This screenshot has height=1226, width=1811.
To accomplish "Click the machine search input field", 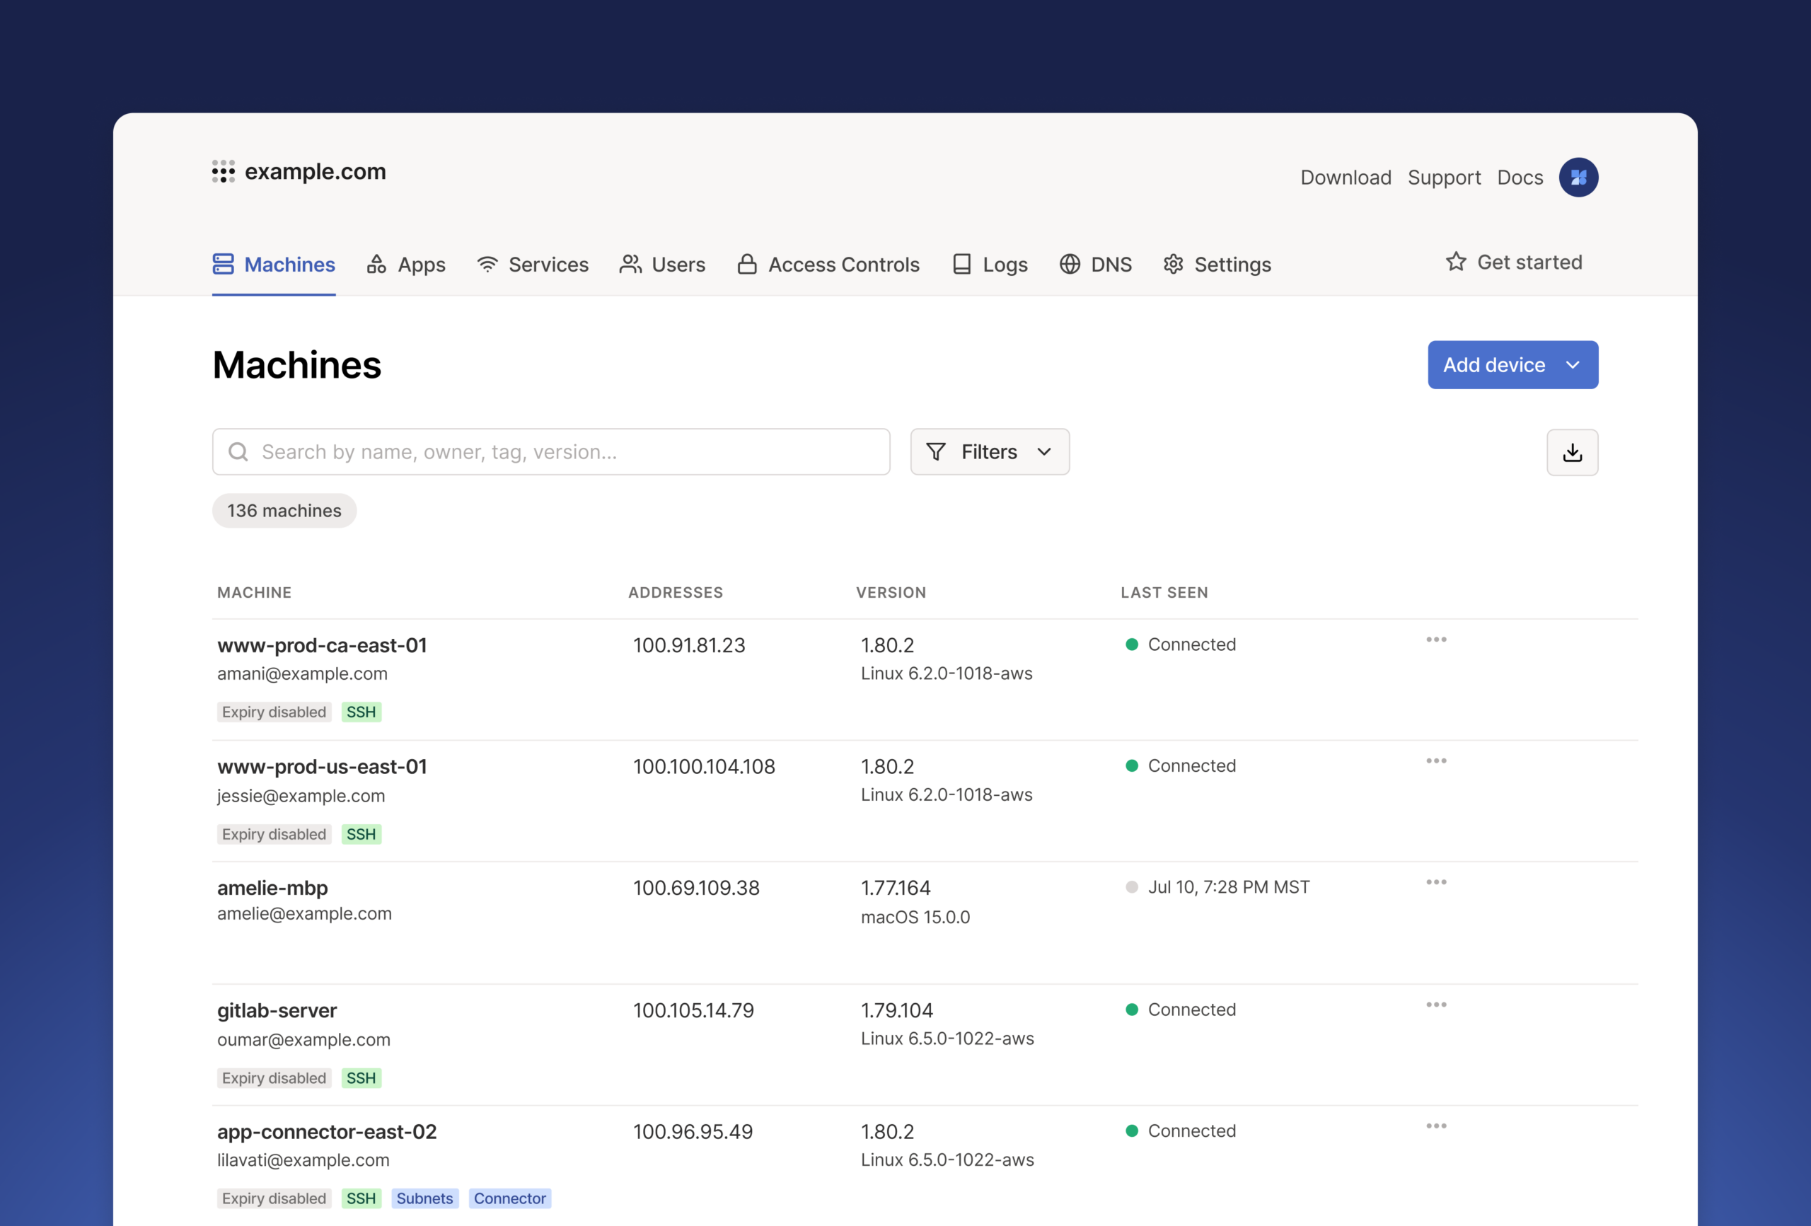I will (545, 451).
